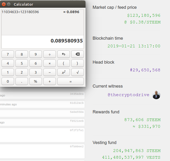Click the percent button
170x161 pixels.
tap(36, 81)
